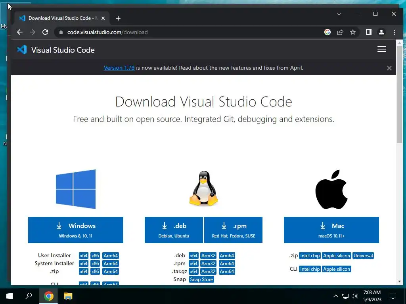Click the network status tray icon
This screenshot has width=406, height=304.
point(345,296)
